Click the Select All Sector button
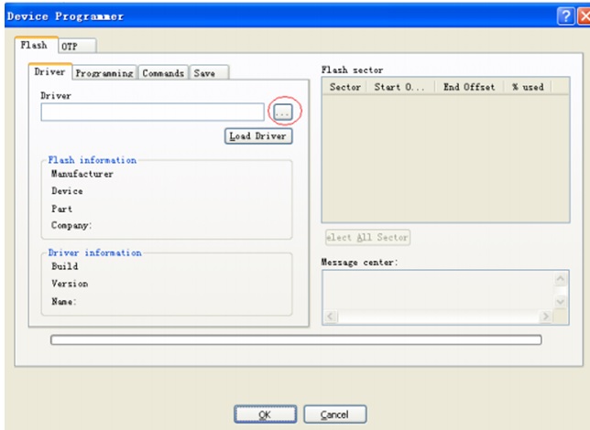The width and height of the screenshot is (590, 430). (367, 237)
